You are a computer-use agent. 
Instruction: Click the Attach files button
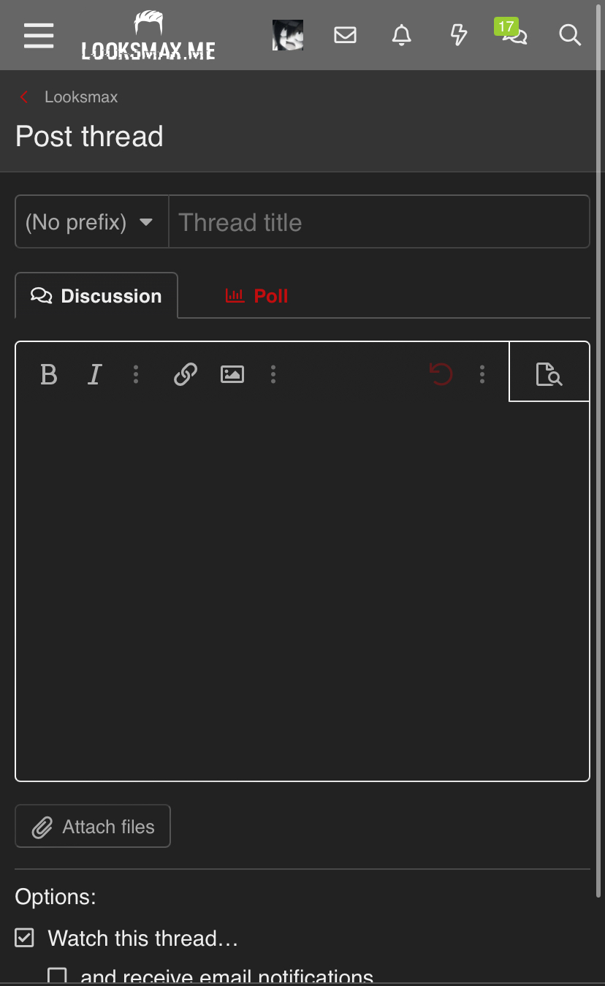(93, 827)
